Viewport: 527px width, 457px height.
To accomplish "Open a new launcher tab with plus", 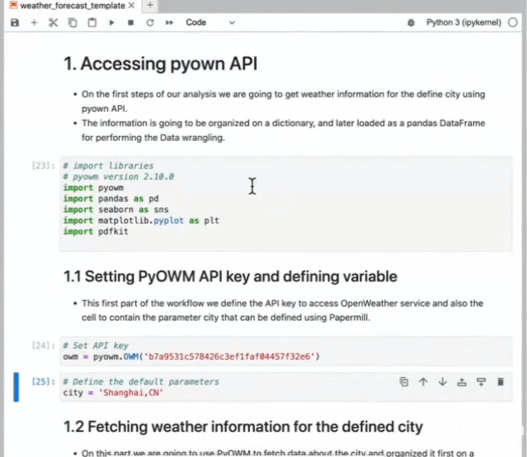I will tap(151, 5).
